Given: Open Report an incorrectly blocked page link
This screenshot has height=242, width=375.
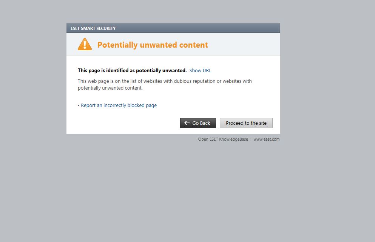Looking at the screenshot, I should point(119,105).
